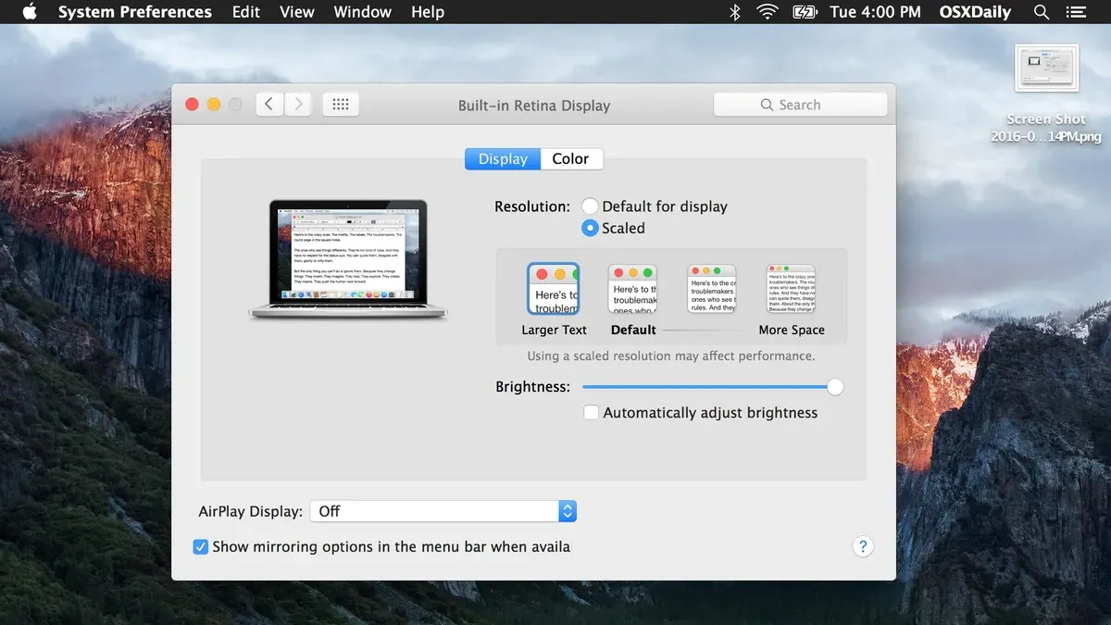Show all preferences with the grid button
The height and width of the screenshot is (625, 1111).
[x=340, y=105]
